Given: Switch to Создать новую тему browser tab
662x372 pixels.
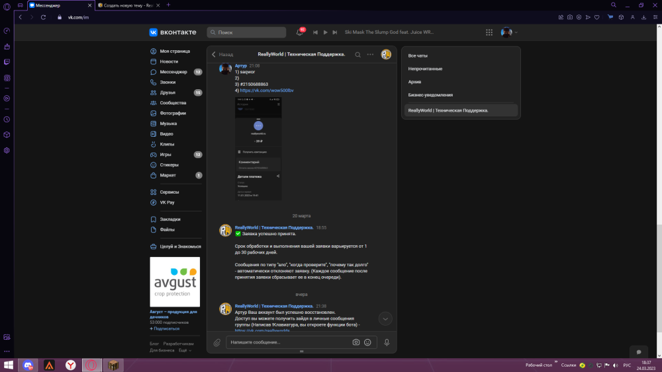Looking at the screenshot, I should coord(129,5).
